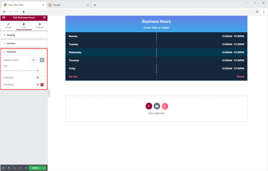
Task: Switch to the Advanced tab
Action: click(x=40, y=25)
